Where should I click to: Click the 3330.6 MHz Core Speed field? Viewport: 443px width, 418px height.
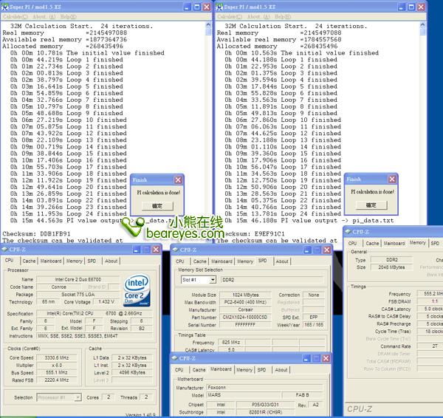(57, 357)
